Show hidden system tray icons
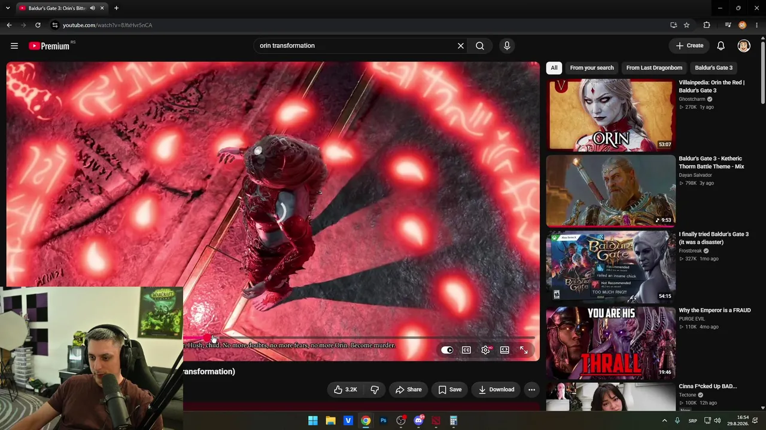 point(664,420)
